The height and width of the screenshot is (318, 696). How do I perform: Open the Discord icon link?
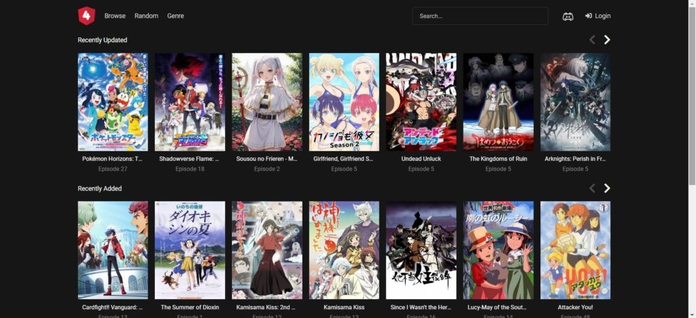(x=568, y=16)
